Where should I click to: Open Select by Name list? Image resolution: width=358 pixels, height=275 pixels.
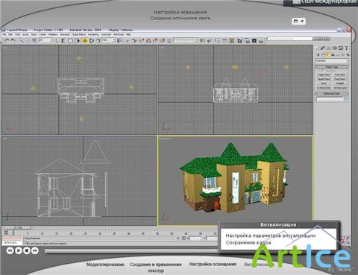coord(63,40)
